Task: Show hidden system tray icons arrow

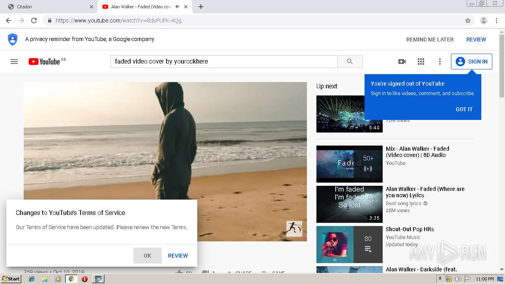Action: 440,279
